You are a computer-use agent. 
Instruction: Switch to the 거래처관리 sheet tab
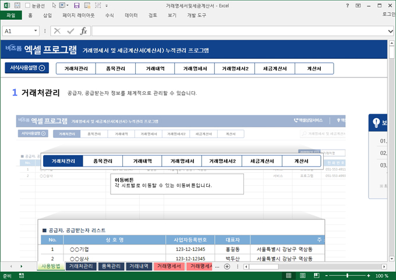(x=81, y=266)
